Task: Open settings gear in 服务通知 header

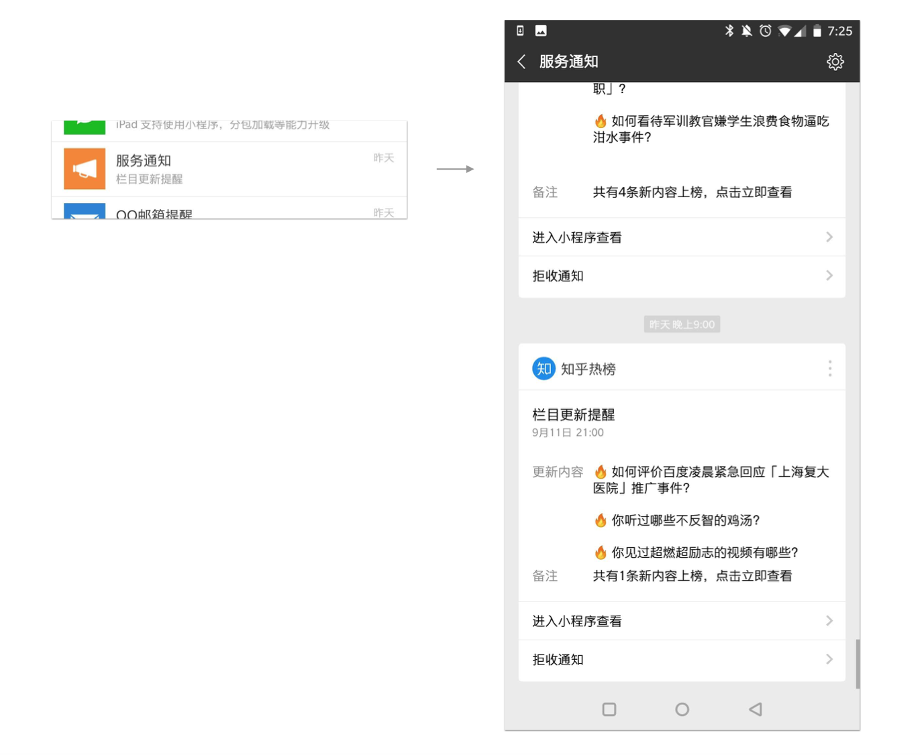Action: point(835,62)
